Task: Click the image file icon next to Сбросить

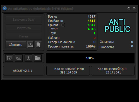Action: (x=38, y=45)
